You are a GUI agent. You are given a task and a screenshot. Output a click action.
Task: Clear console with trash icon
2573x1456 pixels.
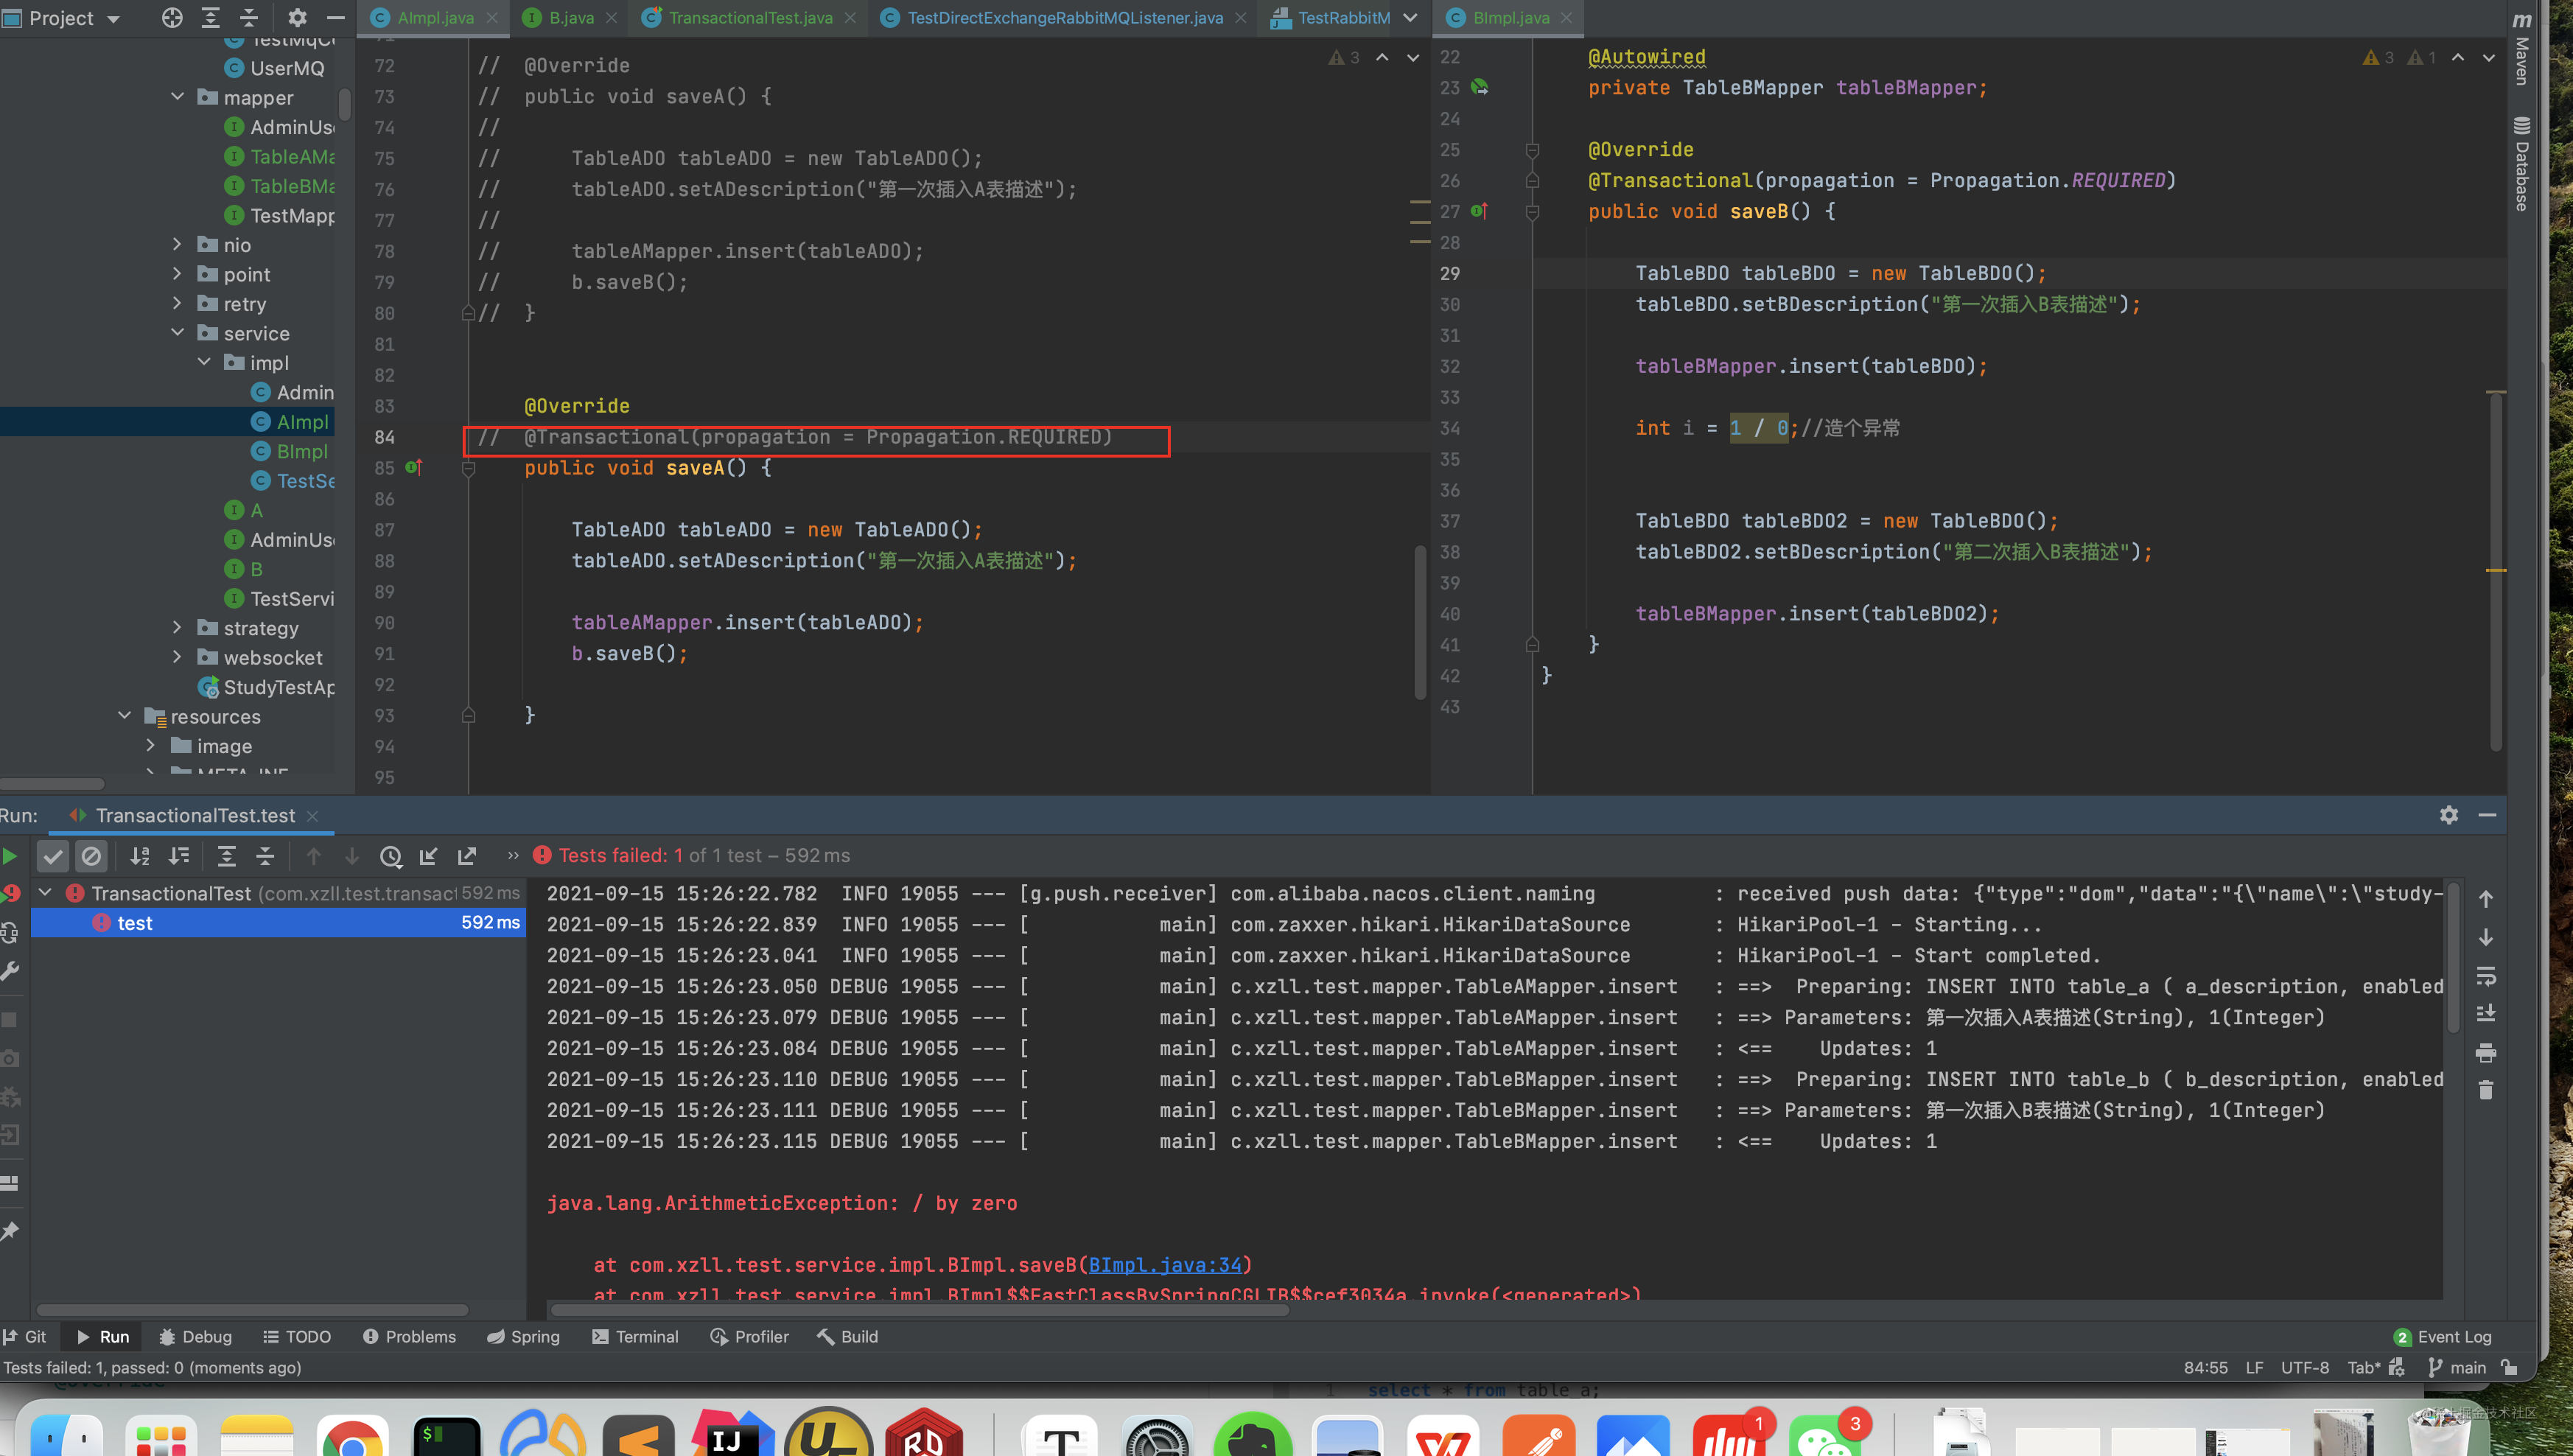[2486, 1091]
